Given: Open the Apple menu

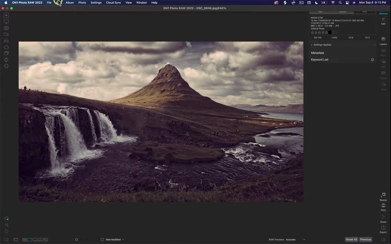Looking at the screenshot, I should [6, 3].
